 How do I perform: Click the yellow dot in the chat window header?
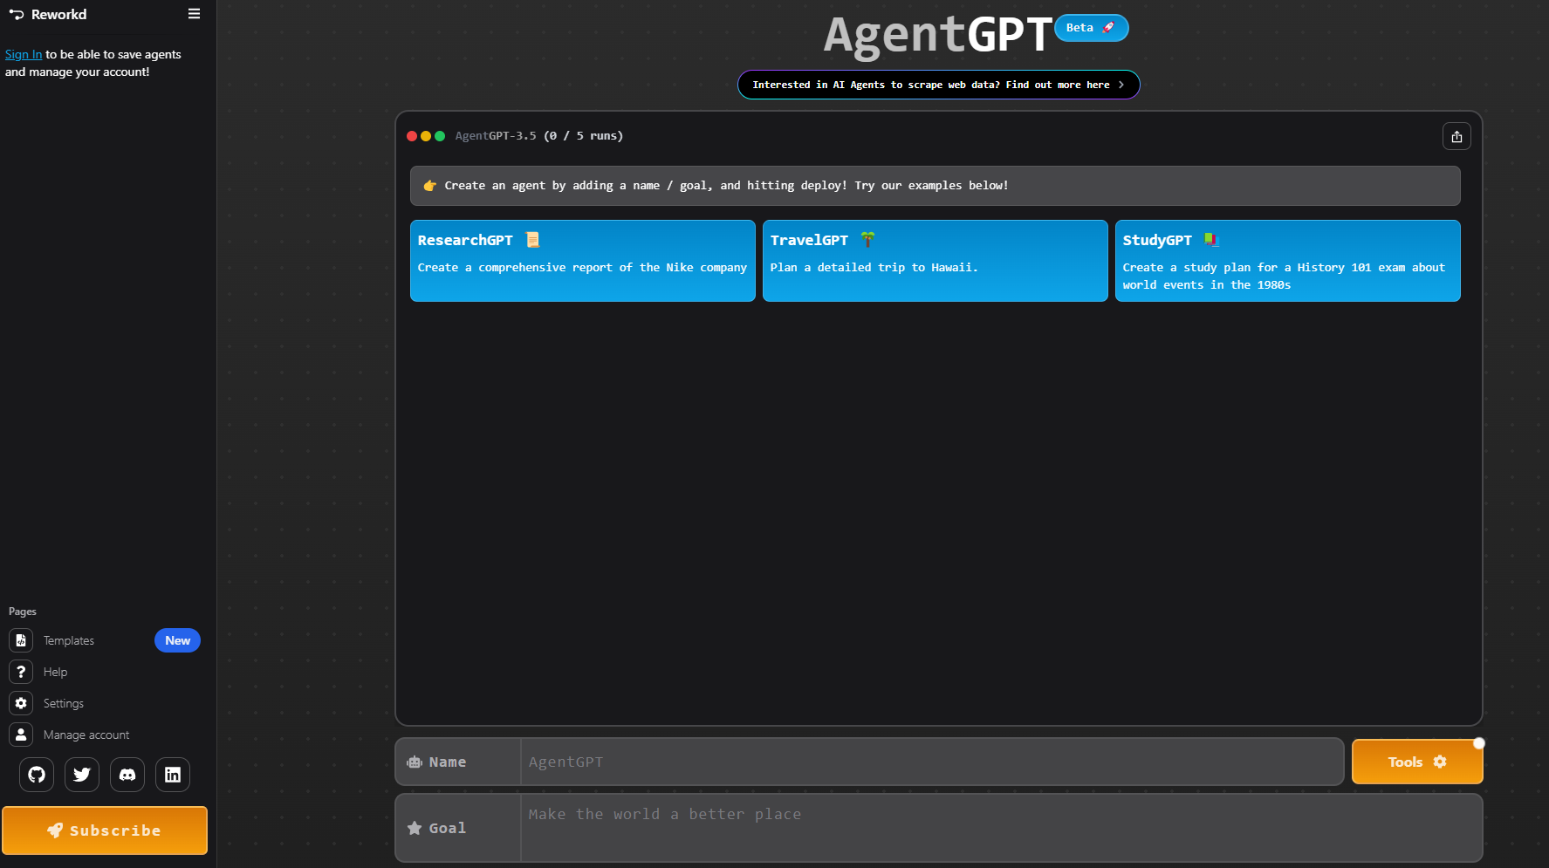426,136
